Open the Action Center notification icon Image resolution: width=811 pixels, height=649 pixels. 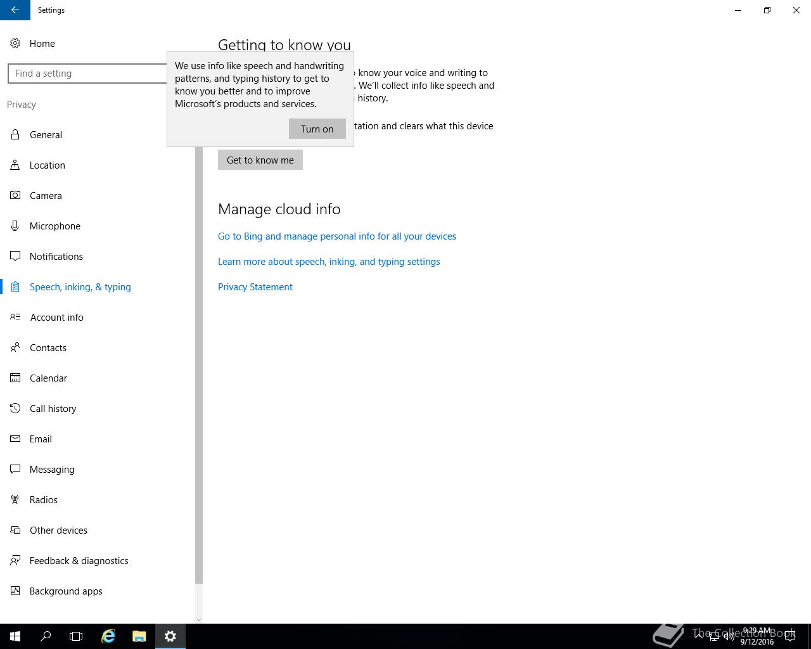(790, 636)
